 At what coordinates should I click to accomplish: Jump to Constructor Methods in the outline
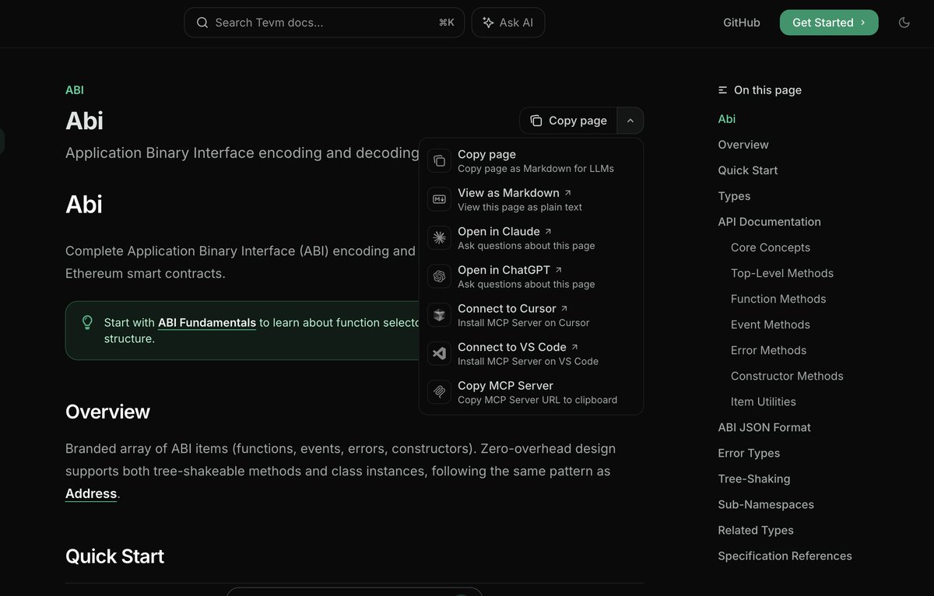[787, 376]
